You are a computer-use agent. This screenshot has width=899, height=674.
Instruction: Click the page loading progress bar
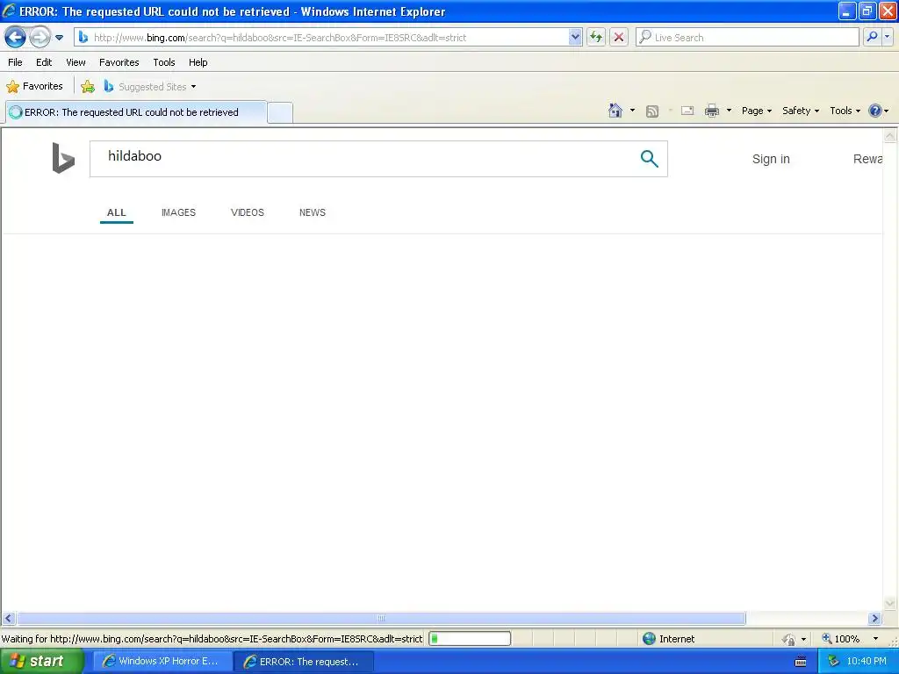(x=470, y=639)
